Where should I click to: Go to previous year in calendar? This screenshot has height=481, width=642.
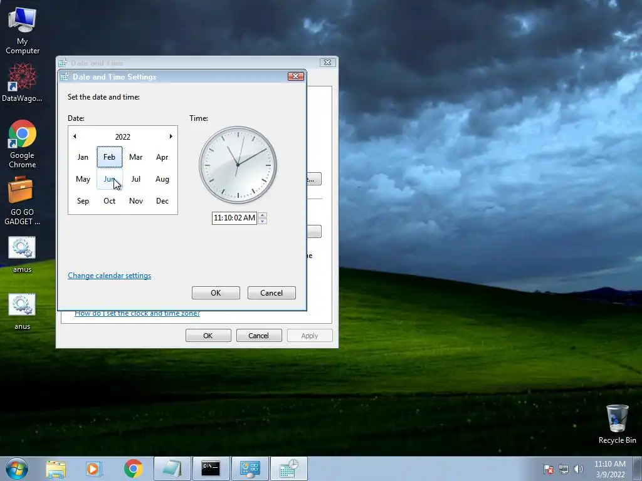(75, 136)
